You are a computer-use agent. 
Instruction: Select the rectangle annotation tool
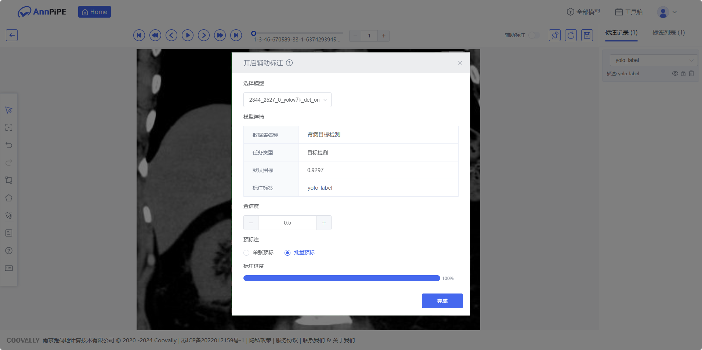pyautogui.click(x=9, y=180)
